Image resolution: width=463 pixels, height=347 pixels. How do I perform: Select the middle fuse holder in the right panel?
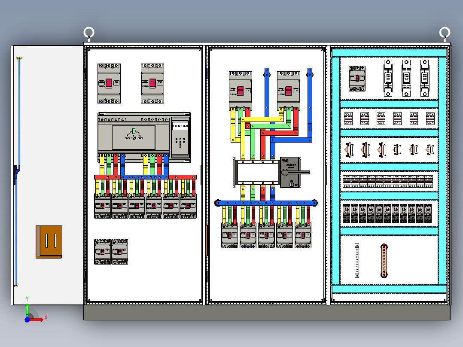pos(406,78)
